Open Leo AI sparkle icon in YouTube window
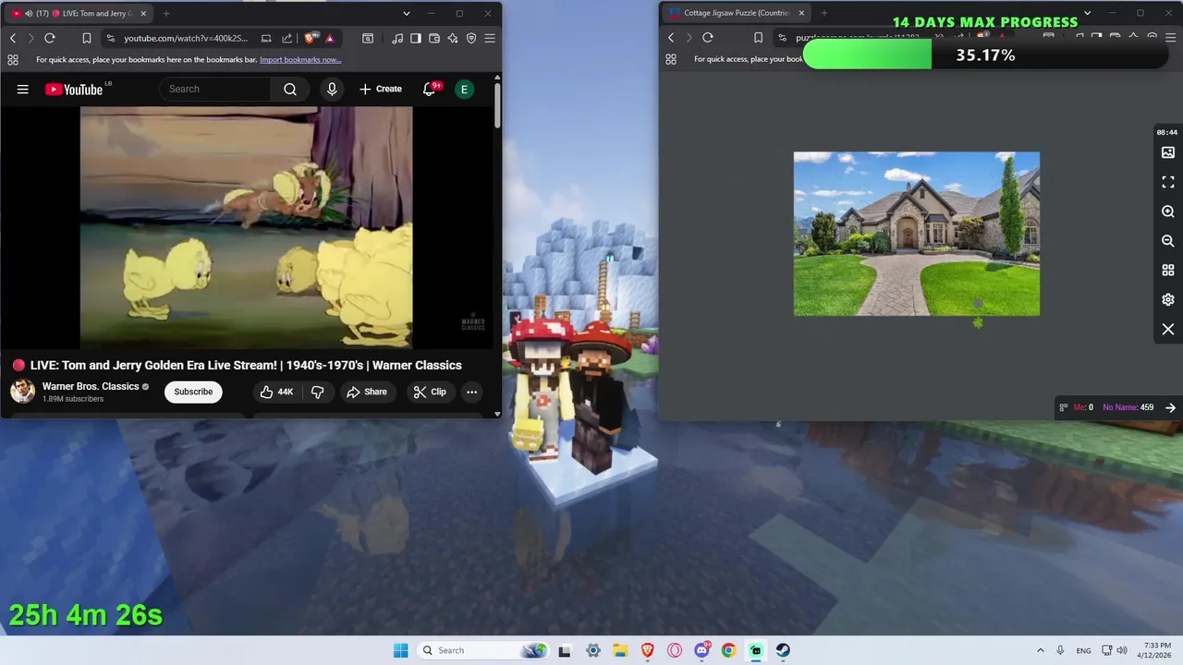 453,38
